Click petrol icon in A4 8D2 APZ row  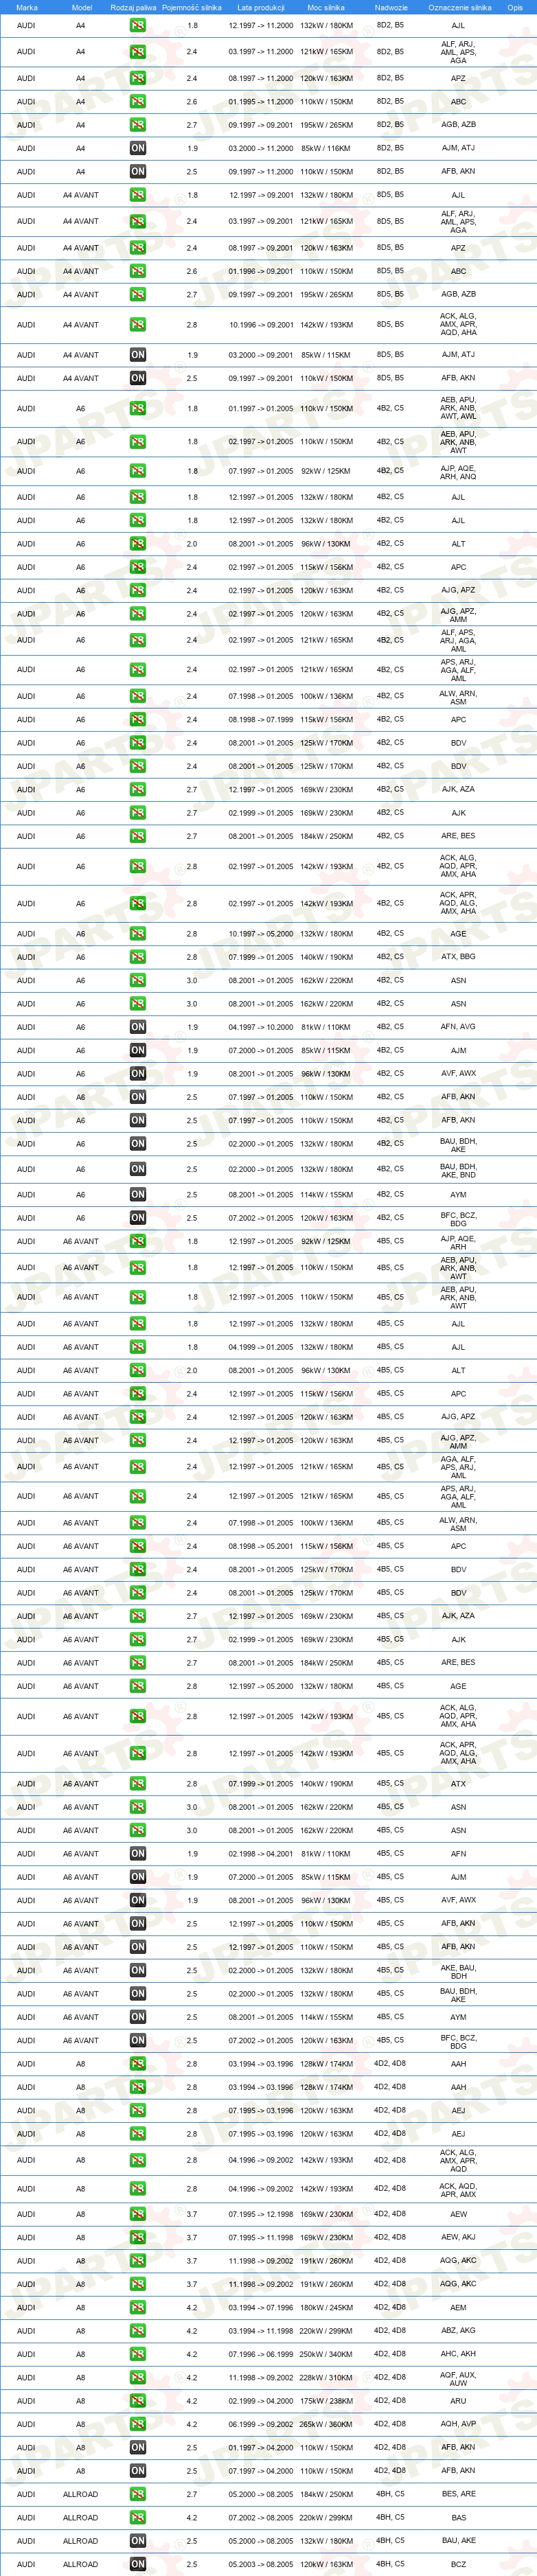click(x=138, y=78)
